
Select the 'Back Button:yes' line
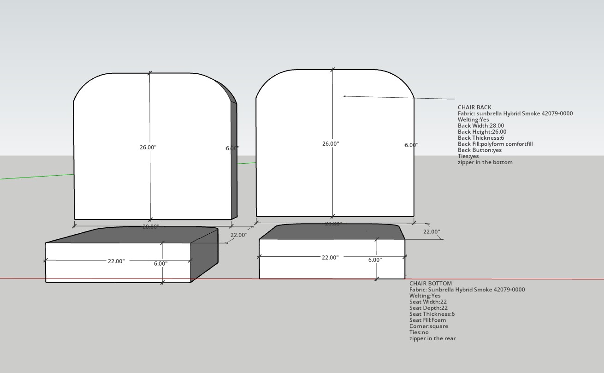point(480,150)
